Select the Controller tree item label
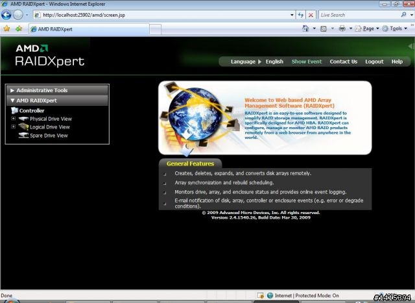The image size is (415, 303). pyautogui.click(x=32, y=111)
